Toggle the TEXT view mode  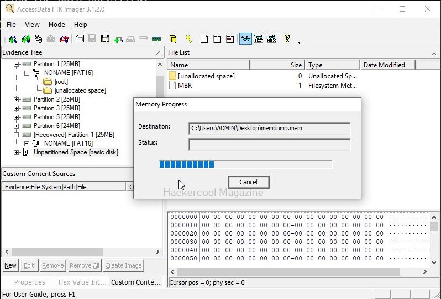pyautogui.click(x=259, y=39)
